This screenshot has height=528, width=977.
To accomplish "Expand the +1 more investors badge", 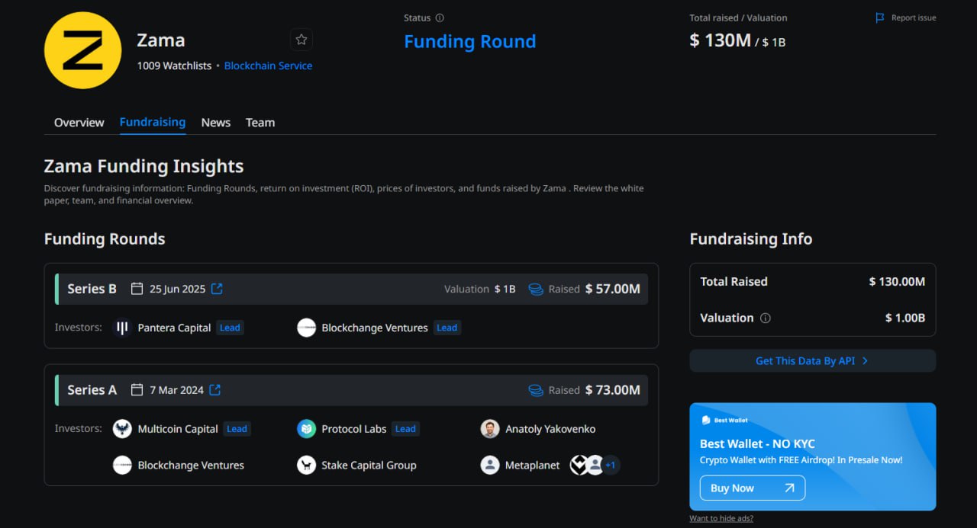I will (610, 465).
